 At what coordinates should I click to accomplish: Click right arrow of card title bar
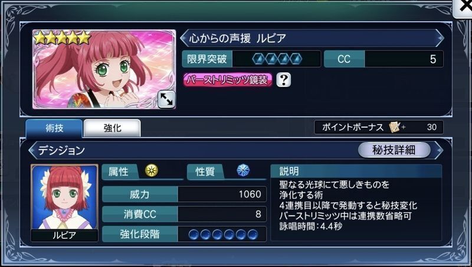point(440,38)
